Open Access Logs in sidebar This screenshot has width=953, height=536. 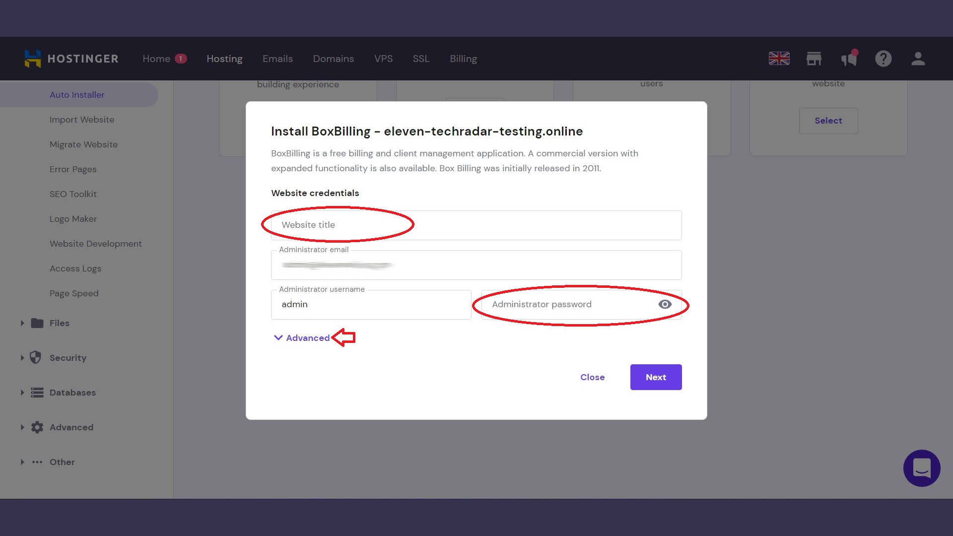[x=75, y=268]
